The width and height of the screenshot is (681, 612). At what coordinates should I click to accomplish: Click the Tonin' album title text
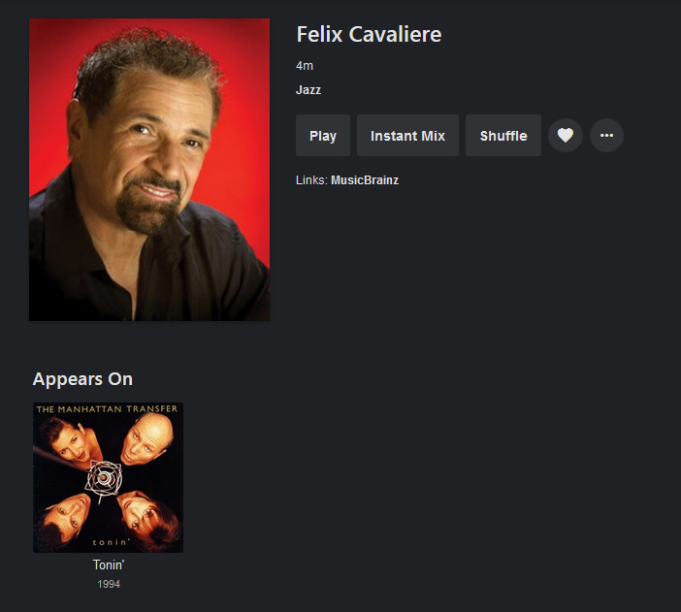pyautogui.click(x=109, y=564)
